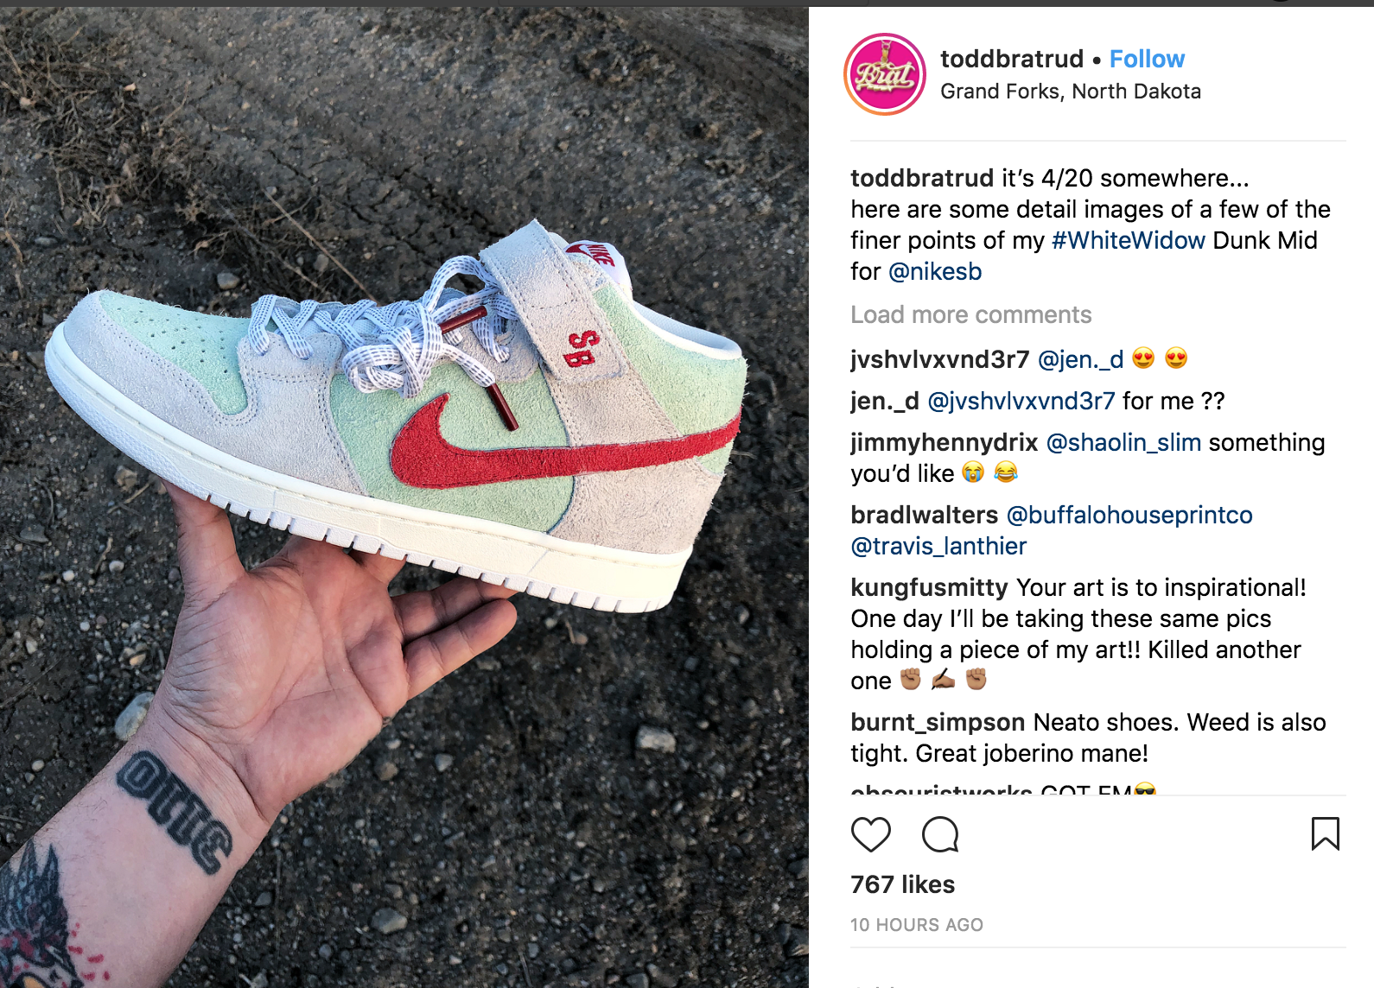
Task: Open toddbratrud username in header
Action: pyautogui.click(x=1012, y=59)
